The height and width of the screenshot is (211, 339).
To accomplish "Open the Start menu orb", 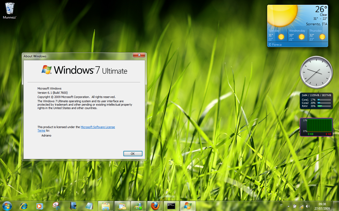I will coord(7,206).
